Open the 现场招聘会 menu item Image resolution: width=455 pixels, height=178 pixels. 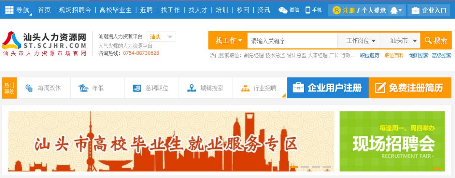click(75, 10)
